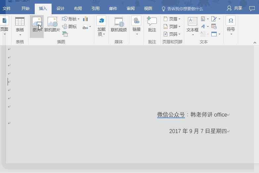This screenshot has width=259, height=173.
Task: Click the 共享 share button
Action: click(x=235, y=8)
